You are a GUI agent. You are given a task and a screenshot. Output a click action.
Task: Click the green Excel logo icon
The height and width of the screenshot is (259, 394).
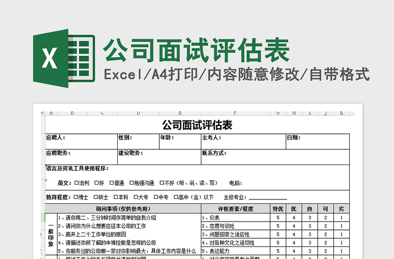pos(64,58)
